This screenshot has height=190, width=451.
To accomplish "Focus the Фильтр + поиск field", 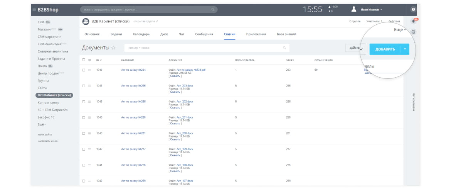I will 207,48.
